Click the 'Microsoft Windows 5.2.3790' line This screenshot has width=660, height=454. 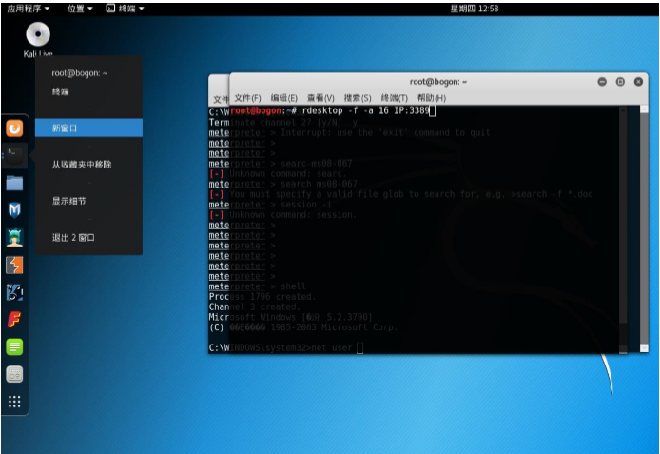290,317
